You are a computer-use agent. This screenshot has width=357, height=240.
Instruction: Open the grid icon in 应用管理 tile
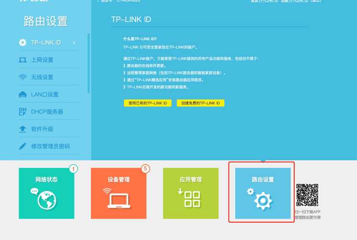pos(189,199)
